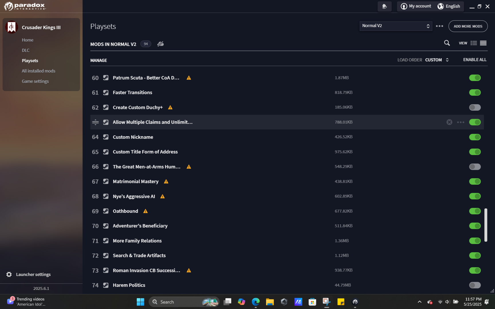Image resolution: width=495 pixels, height=309 pixels.
Task: Open the English language selector
Action: (x=449, y=6)
